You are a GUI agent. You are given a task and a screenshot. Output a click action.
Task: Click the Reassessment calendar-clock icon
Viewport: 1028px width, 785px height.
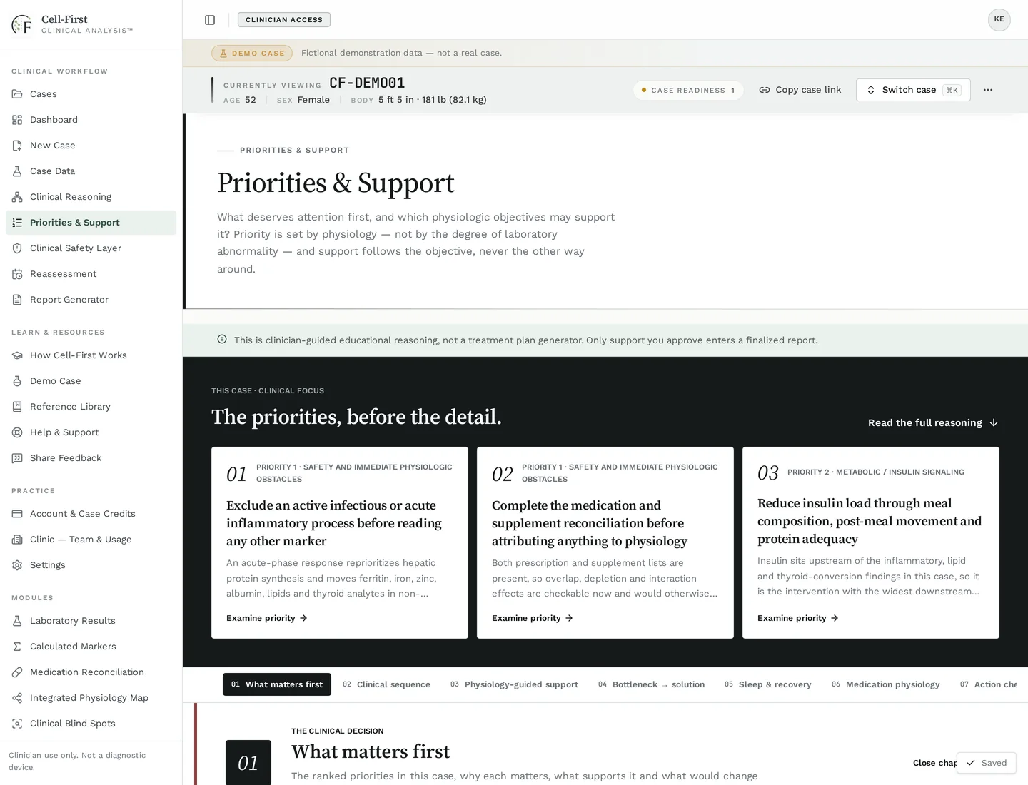point(17,274)
